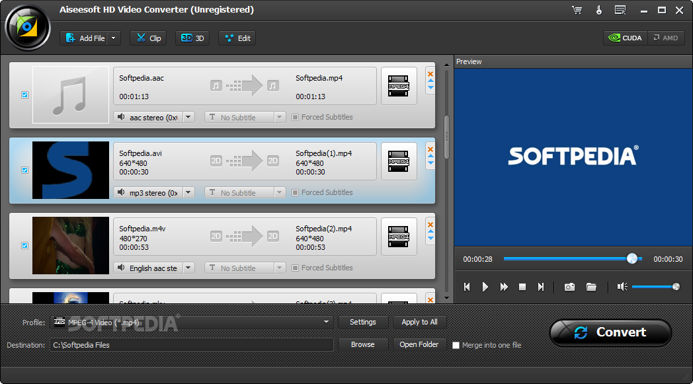Open the Clip tool
Viewport: 693px width, 384px height.
(148, 38)
